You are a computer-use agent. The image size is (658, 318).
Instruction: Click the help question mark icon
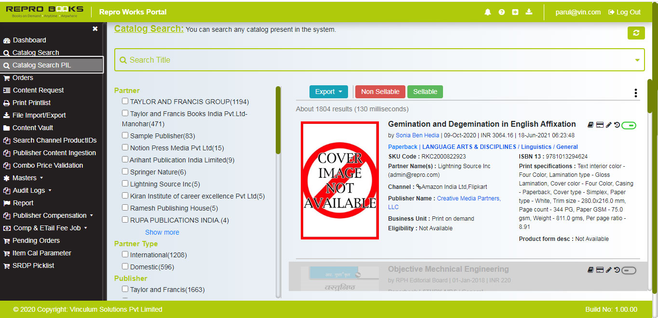pyautogui.click(x=501, y=12)
